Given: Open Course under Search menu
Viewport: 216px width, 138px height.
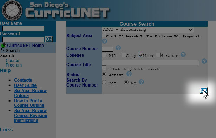Looking at the screenshot, I should coord(12,60).
